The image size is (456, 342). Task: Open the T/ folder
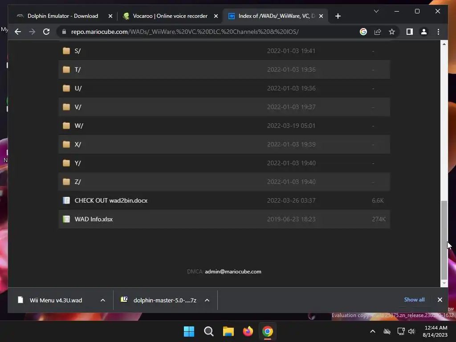(77, 69)
